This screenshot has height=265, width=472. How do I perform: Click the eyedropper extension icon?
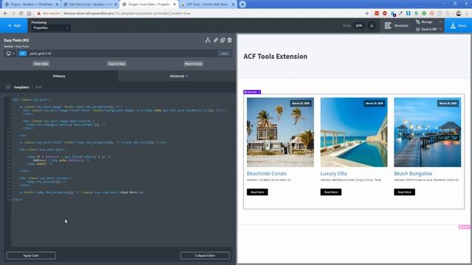pyautogui.click(x=400, y=13)
